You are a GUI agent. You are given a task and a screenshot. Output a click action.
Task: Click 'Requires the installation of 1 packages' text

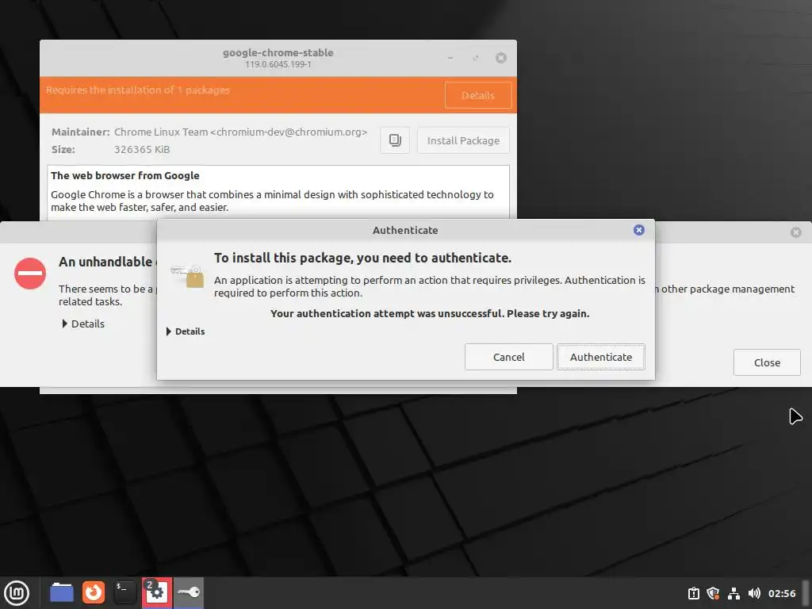(x=138, y=90)
